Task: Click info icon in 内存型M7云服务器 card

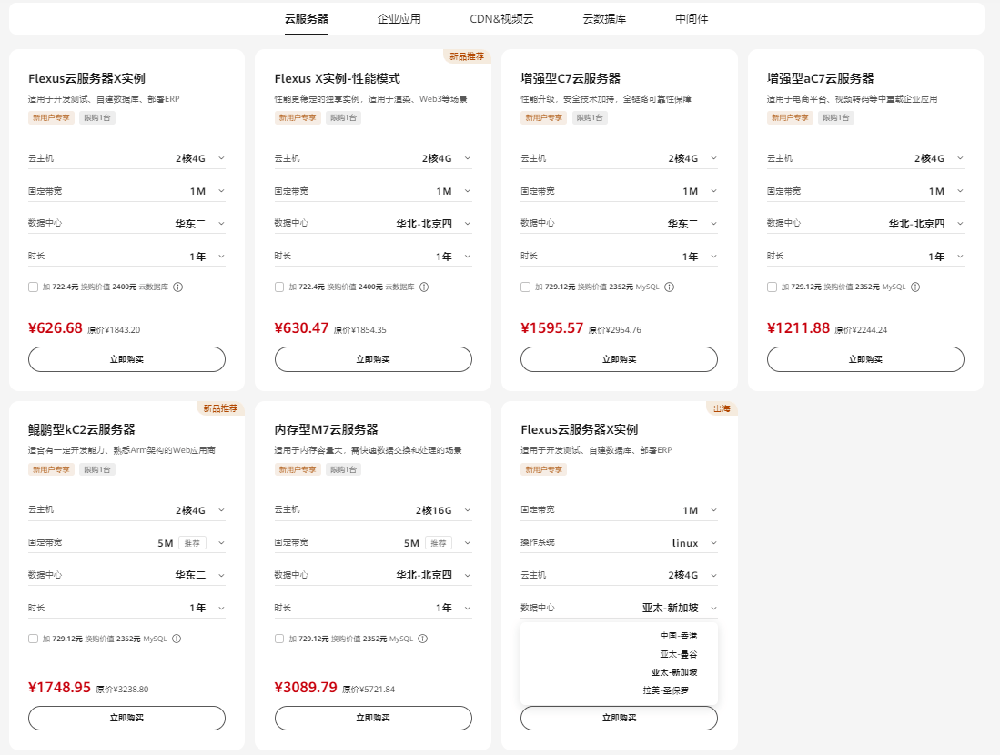Action: [x=423, y=639]
